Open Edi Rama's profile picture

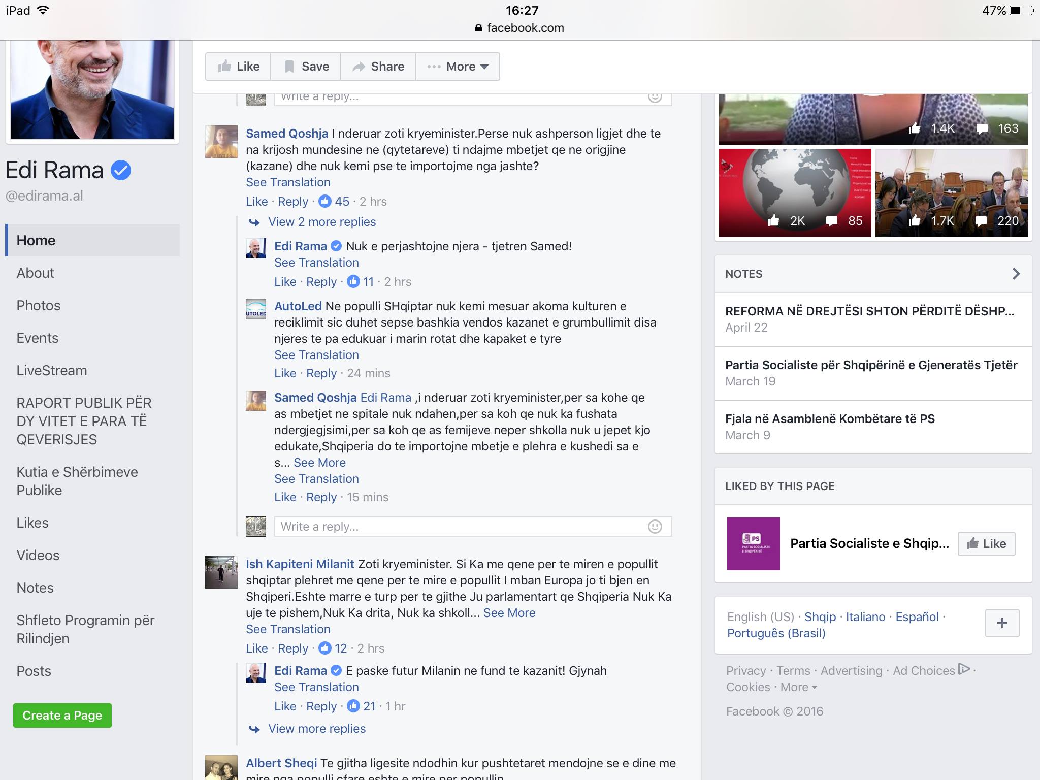click(x=92, y=89)
